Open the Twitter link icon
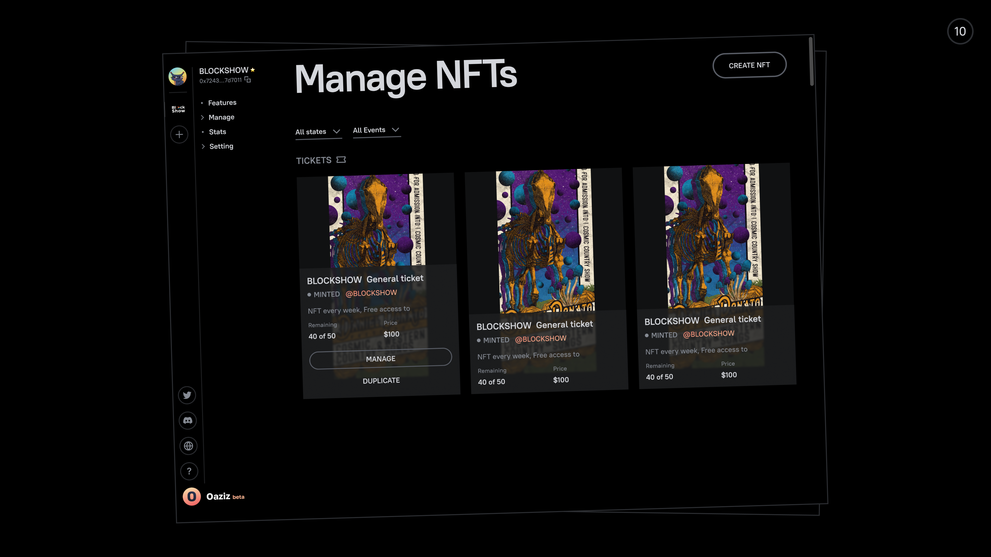This screenshot has height=557, width=991. (x=187, y=395)
